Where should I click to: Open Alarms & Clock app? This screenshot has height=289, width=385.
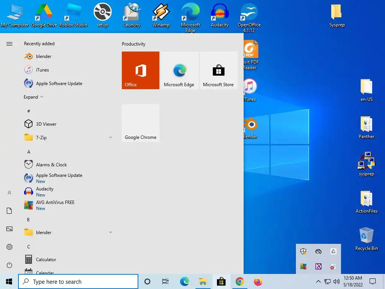click(68, 164)
